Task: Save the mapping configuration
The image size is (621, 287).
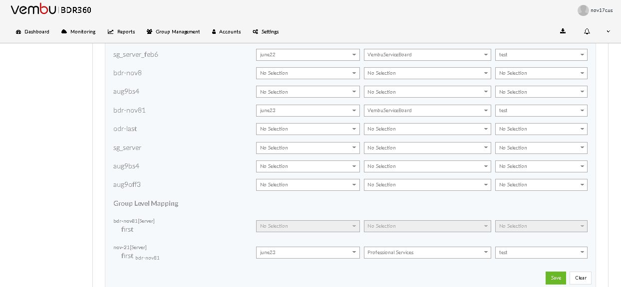Action: (556, 278)
